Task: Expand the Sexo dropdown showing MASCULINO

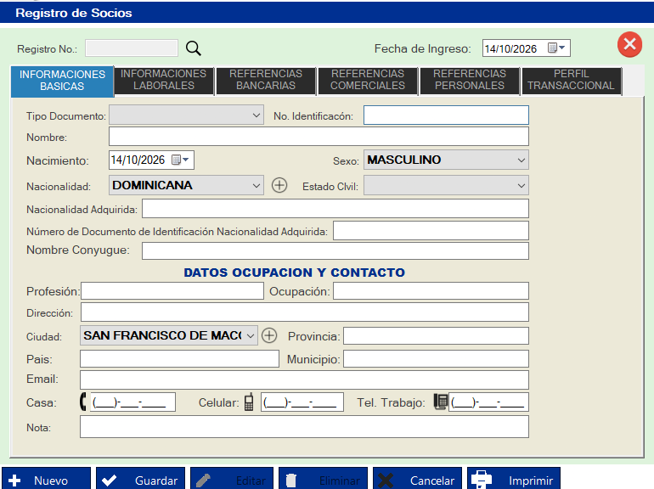Action: (x=521, y=160)
